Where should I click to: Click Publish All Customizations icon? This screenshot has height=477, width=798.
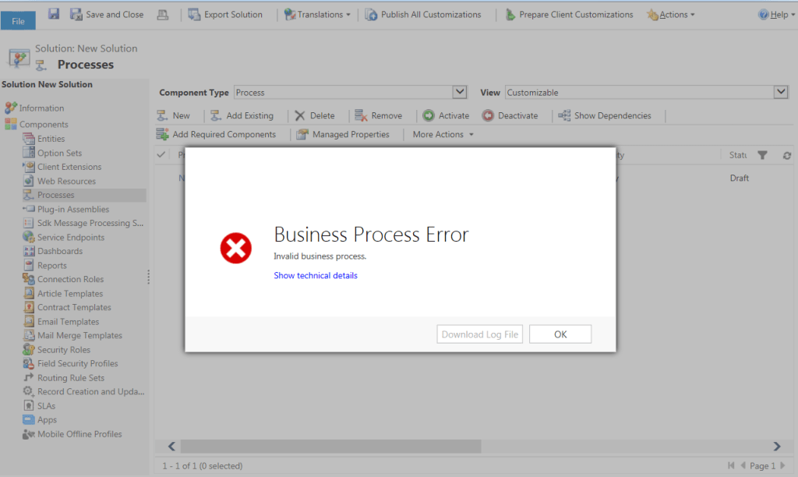[372, 14]
